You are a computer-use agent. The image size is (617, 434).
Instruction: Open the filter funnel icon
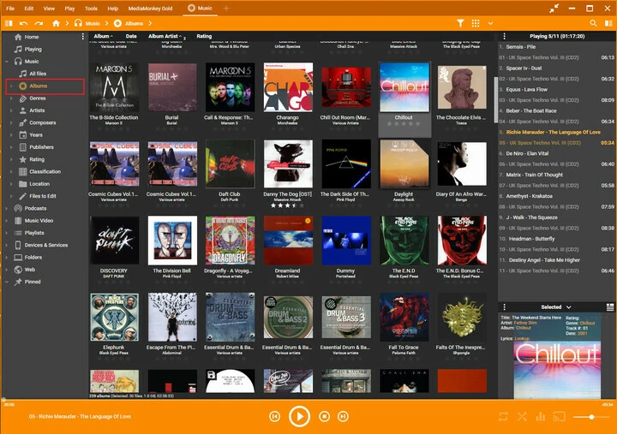(460, 23)
